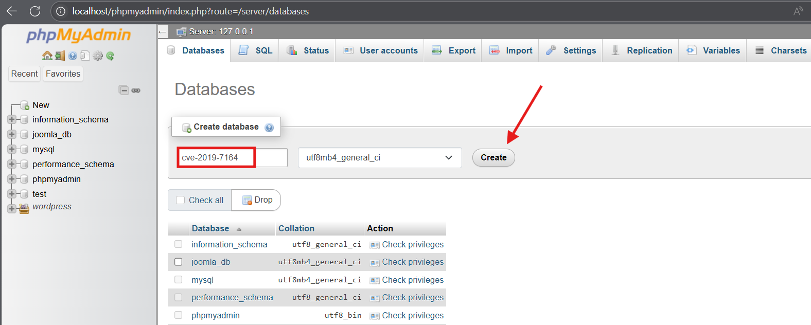
Task: Open navigation panel settings gear icon
Action: 98,56
